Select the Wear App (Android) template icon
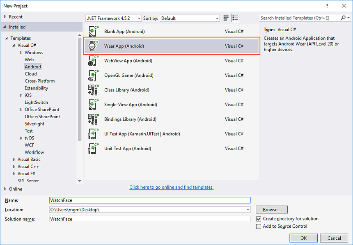This screenshot has width=353, height=245. click(x=93, y=46)
